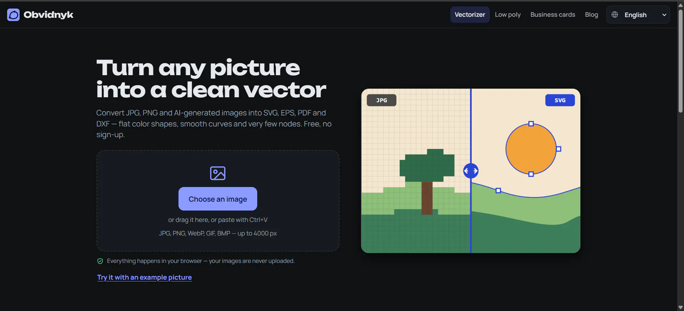Click the 'Convert JPG, PNG and AI-generated' paragraph

[214, 124]
